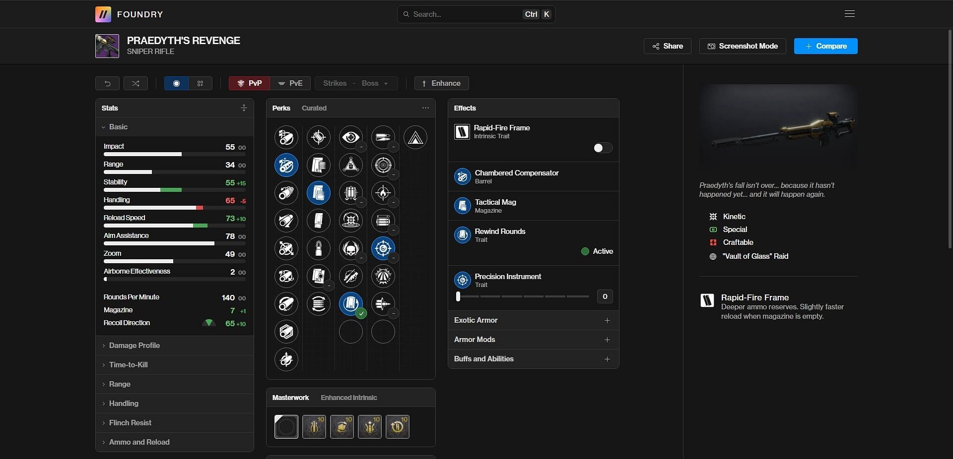Image resolution: width=953 pixels, height=459 pixels.
Task: Expand the Time-to-Kill section
Action: coord(175,365)
